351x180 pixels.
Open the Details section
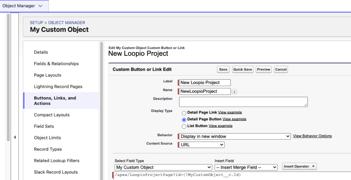pos(41,52)
